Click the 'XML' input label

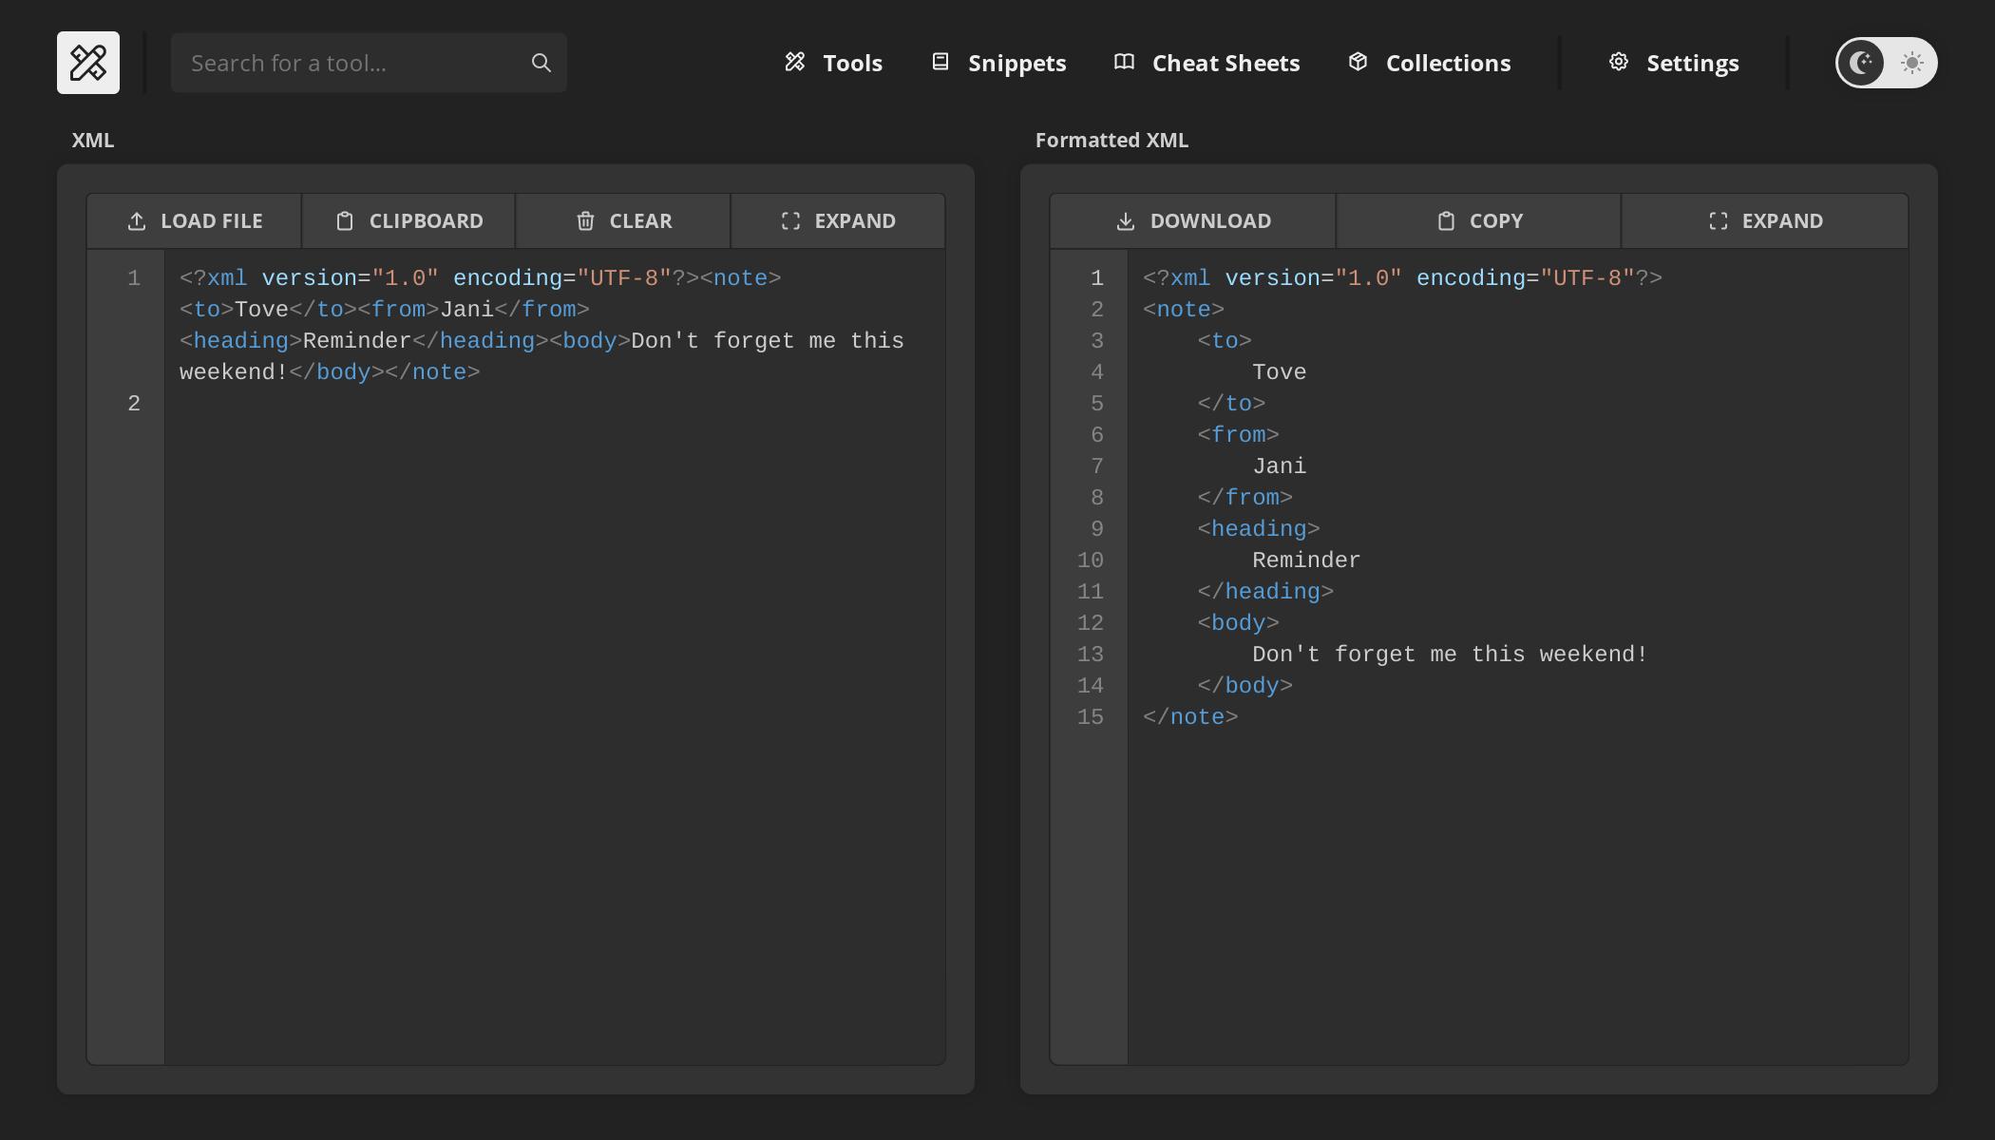[x=93, y=141]
